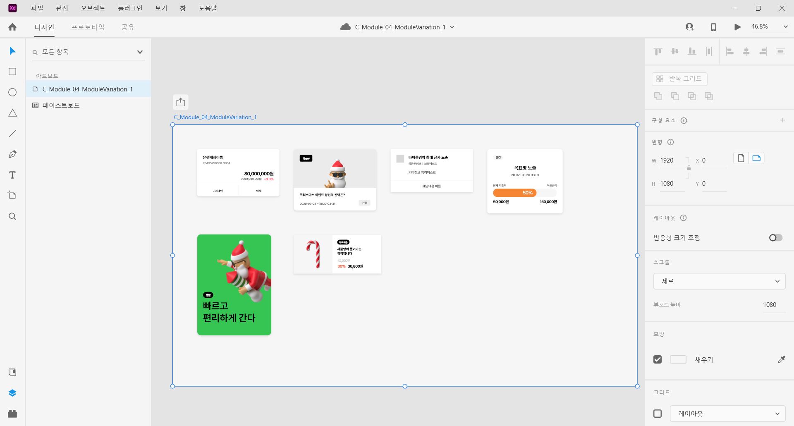Image resolution: width=794 pixels, height=426 pixels.
Task: Add a component with plus icon
Action: (782, 120)
